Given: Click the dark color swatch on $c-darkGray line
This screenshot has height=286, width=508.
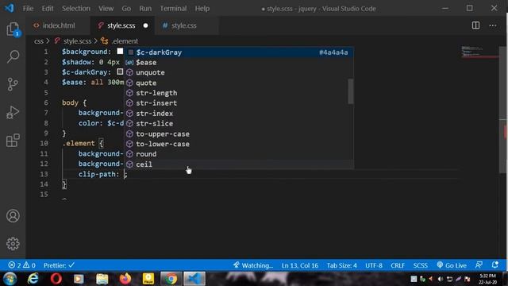Looking at the screenshot, I should tap(120, 71).
